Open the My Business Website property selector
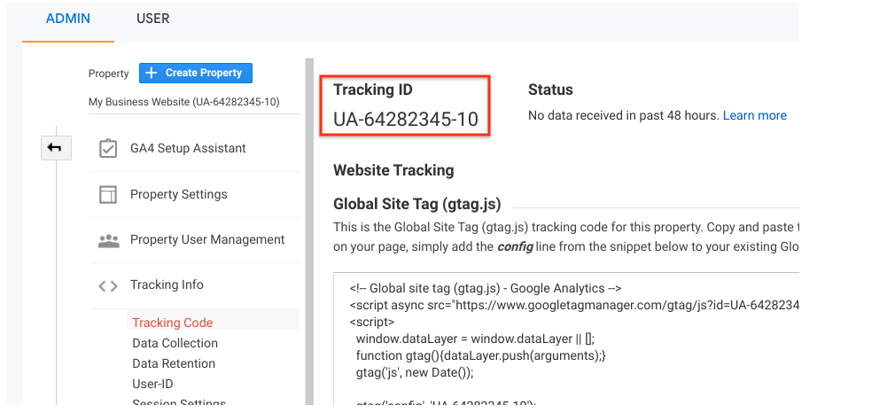 (194, 103)
